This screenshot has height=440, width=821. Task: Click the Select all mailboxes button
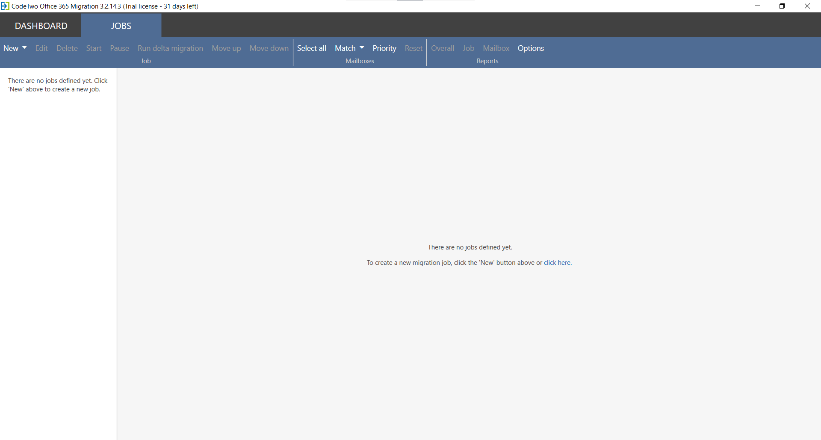point(311,48)
